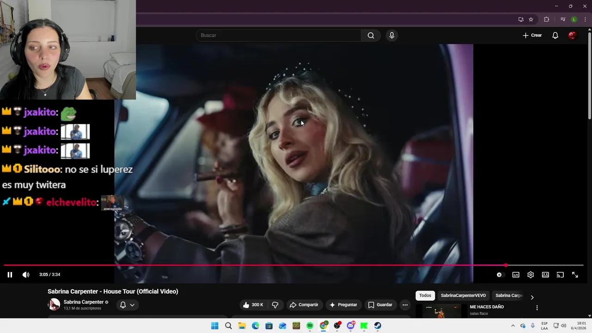Click the YouTube search magnifier button

click(x=371, y=36)
